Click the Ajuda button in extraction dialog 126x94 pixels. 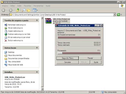(x=96, y=62)
